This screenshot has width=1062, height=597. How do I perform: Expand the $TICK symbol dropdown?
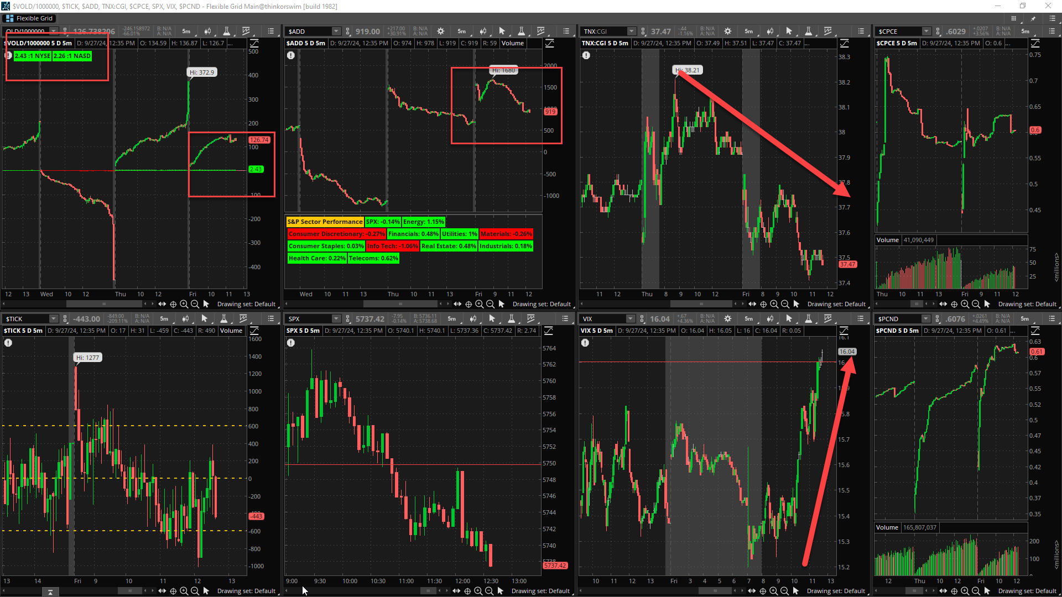tap(54, 319)
